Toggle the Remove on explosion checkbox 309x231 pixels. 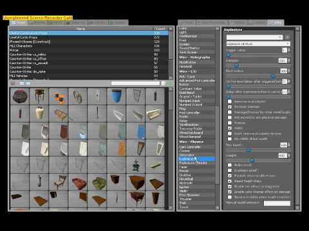pyautogui.click(x=230, y=101)
